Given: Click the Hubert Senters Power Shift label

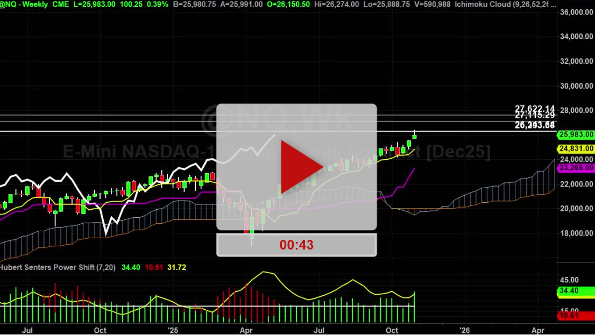Looking at the screenshot, I should (x=58, y=267).
